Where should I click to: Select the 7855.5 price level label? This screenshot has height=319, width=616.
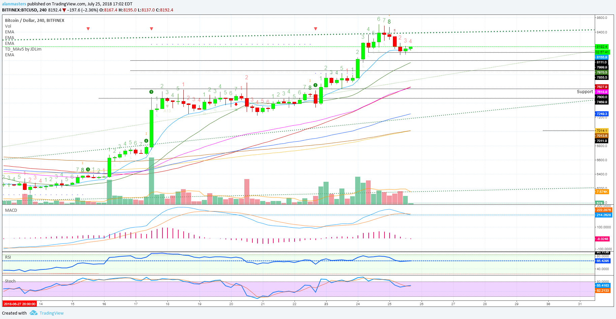click(602, 78)
